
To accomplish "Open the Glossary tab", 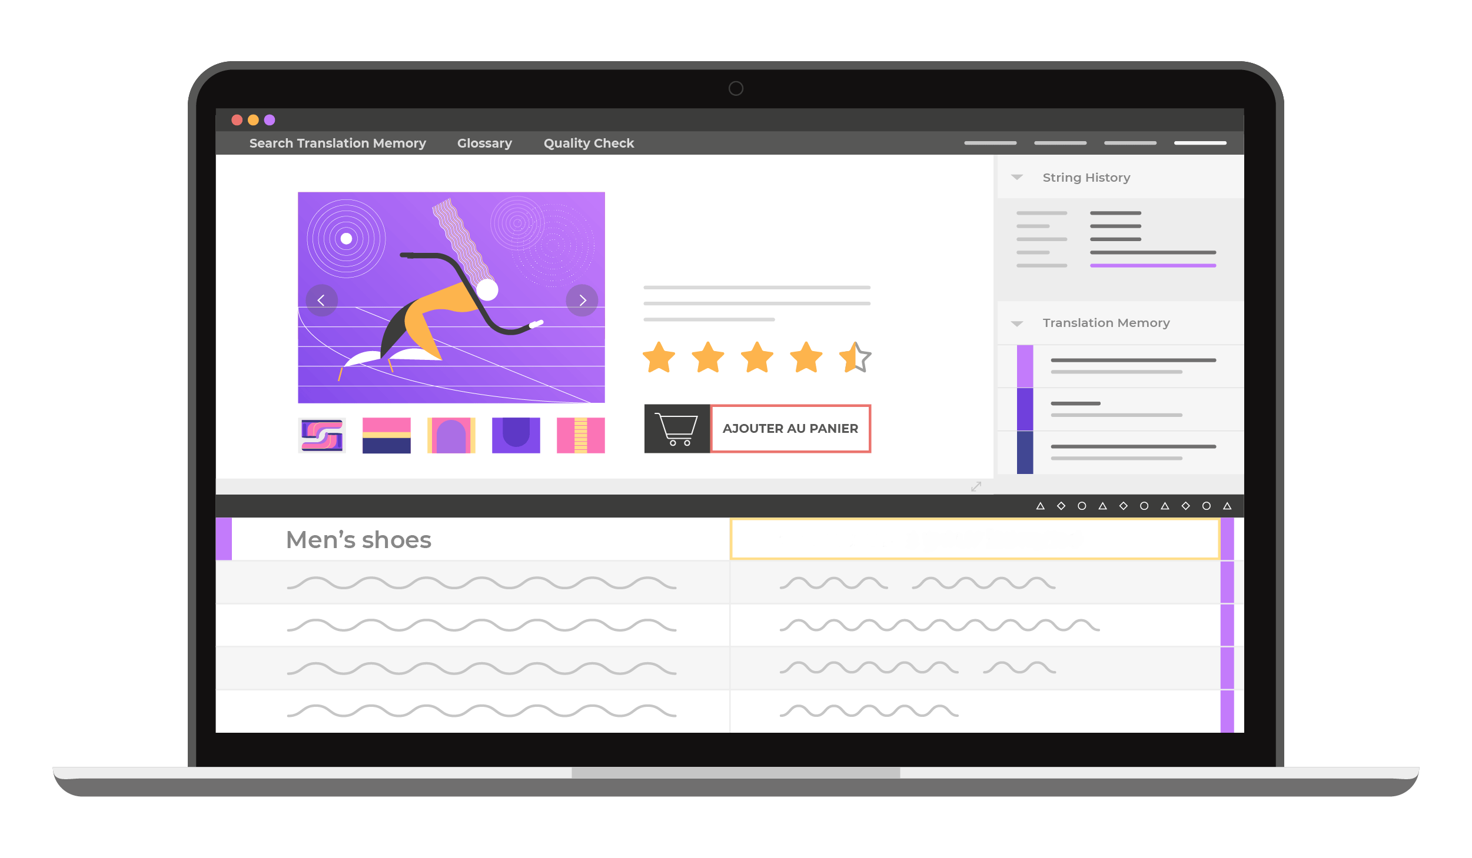I will click(484, 143).
